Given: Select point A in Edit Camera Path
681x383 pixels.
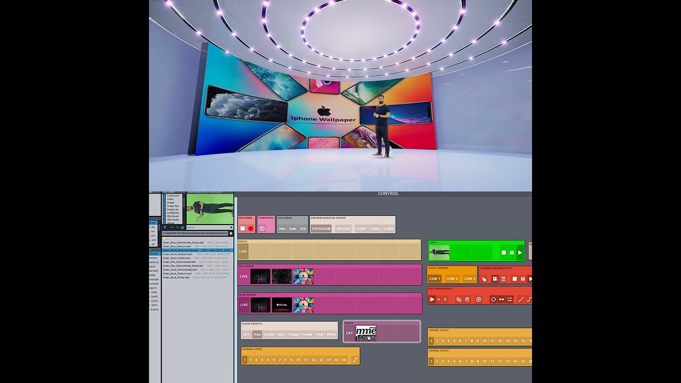Looking at the screenshot, I should coord(439,299).
